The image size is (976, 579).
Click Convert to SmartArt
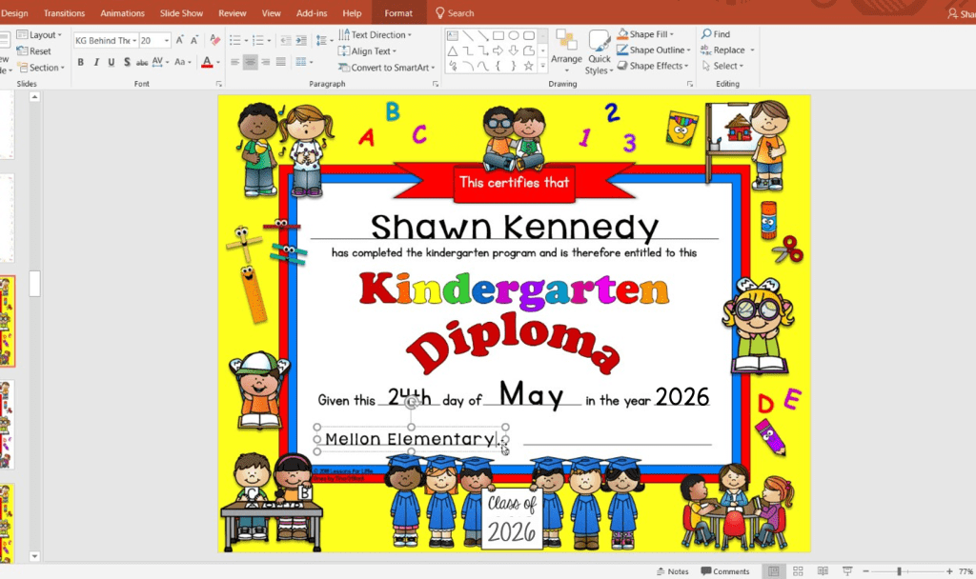click(x=387, y=68)
